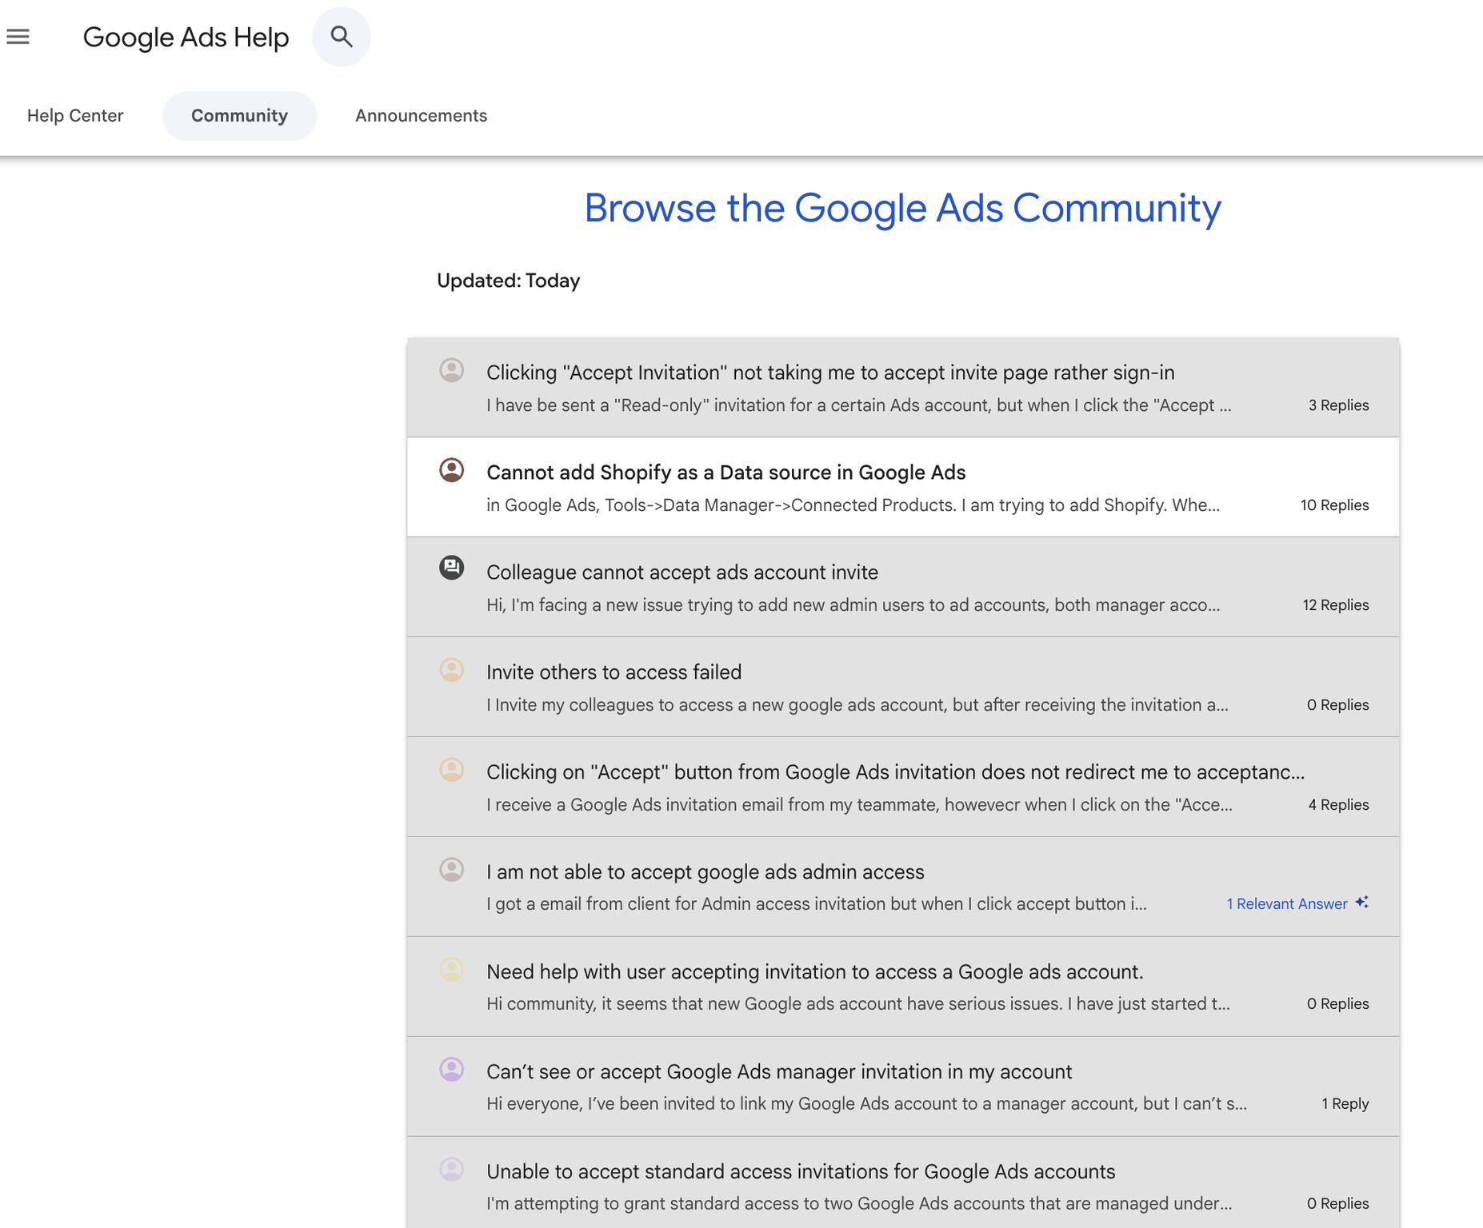Viewport: 1483px width, 1228px height.
Task: Click '3 Replies' on Accept Invitation thread
Action: click(x=1338, y=405)
